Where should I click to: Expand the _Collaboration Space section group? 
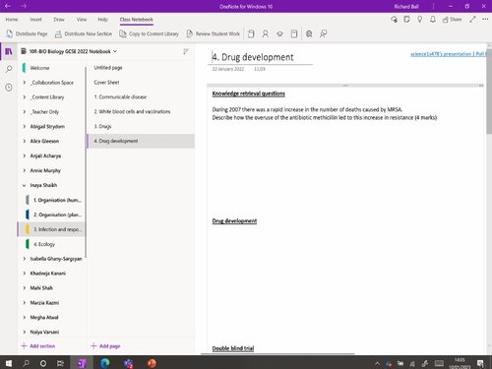click(25, 83)
